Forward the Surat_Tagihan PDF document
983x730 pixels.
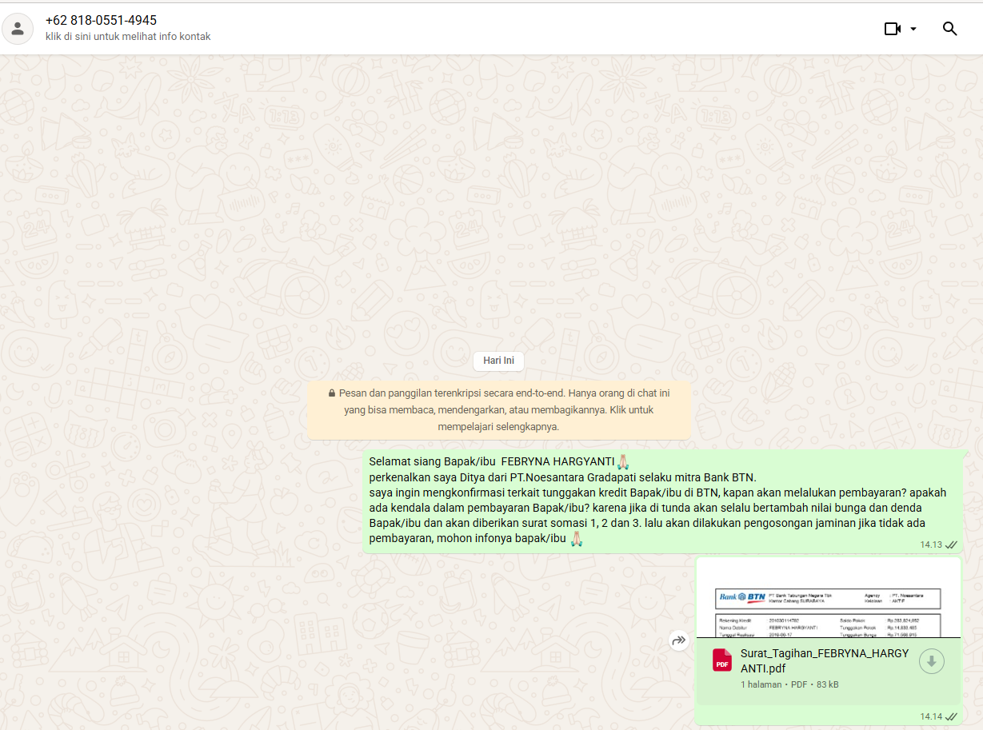679,640
